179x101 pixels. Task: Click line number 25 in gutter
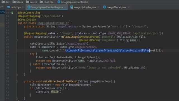(x=7, y=33)
